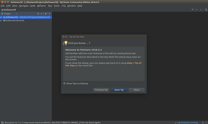Uncheck Show Tips on Startup checkbox
Screen dimensions: 208x124
(x=64, y=83)
